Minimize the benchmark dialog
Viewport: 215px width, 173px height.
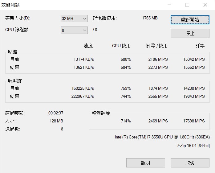(169, 5)
